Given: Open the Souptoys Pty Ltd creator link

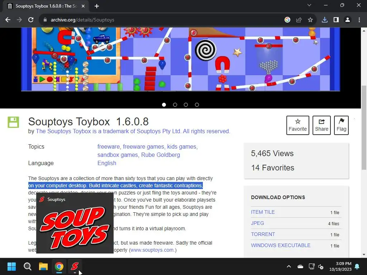Looking at the screenshot, I should tap(133, 131).
